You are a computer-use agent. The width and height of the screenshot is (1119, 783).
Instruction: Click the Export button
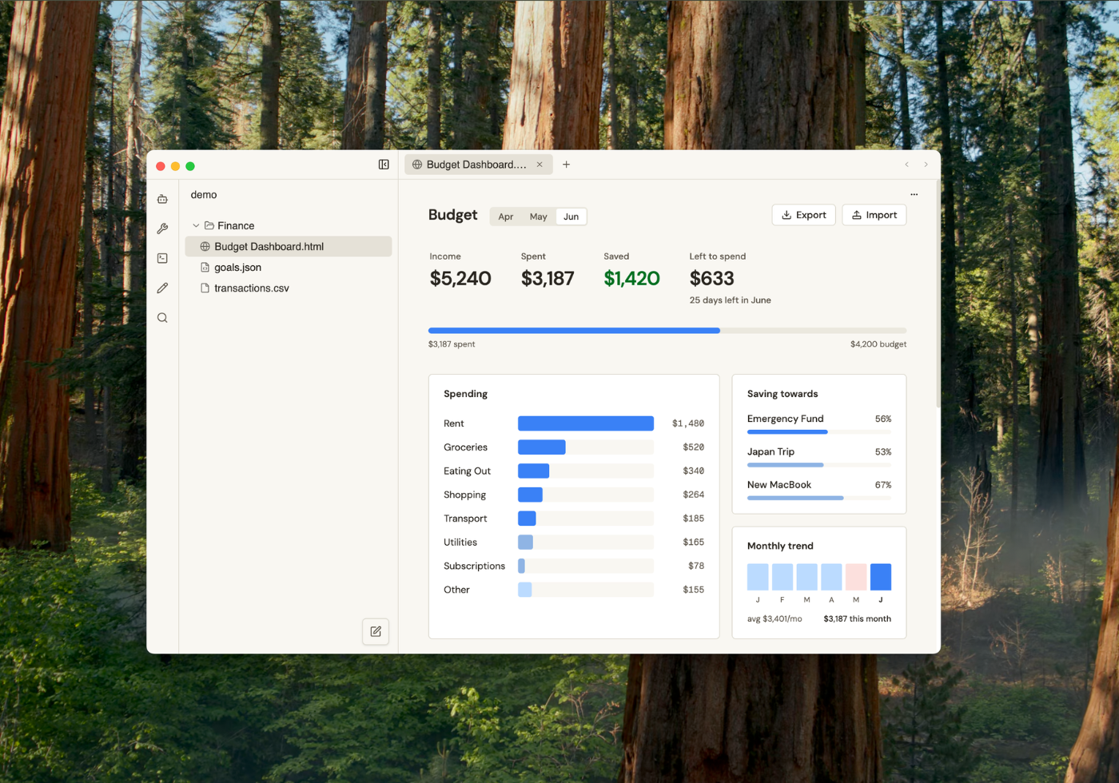(804, 215)
